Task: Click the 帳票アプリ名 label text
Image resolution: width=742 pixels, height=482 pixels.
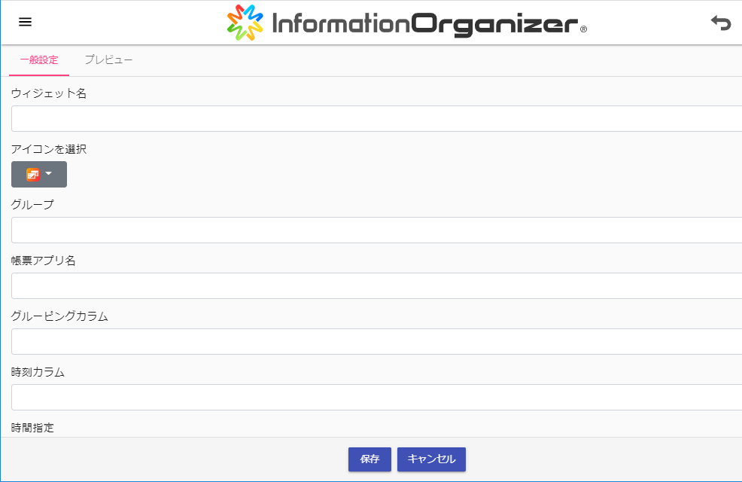Action: [44, 261]
